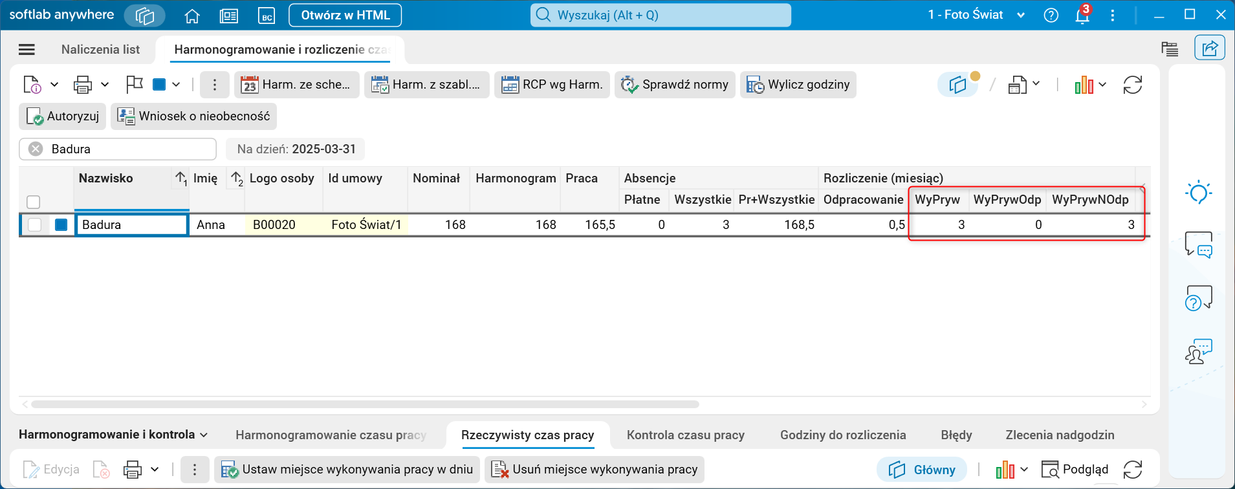Click the share icon at top right
The height and width of the screenshot is (489, 1235).
[x=1209, y=48]
